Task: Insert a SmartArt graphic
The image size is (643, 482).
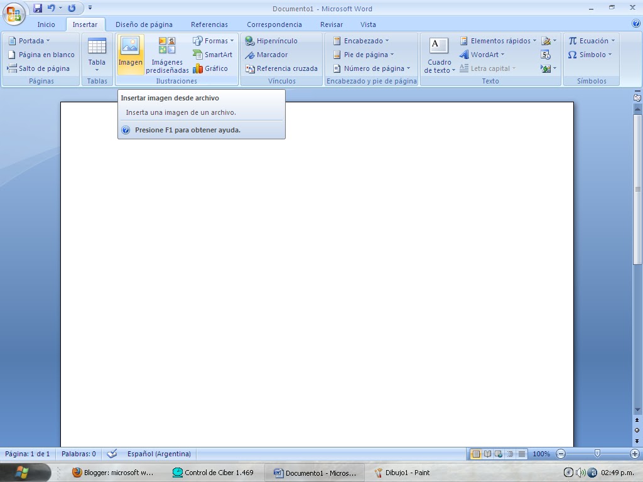Action: (213, 55)
